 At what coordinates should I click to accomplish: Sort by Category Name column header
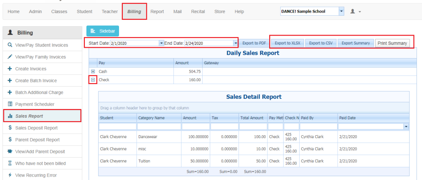pyautogui.click(x=159, y=118)
